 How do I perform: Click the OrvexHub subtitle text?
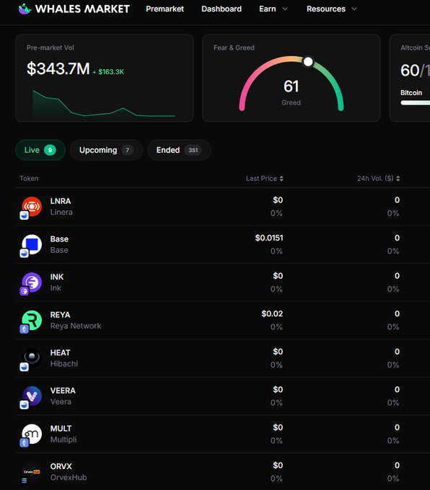pos(69,478)
